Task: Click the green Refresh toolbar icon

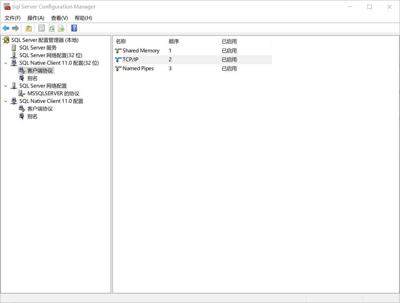Action: 51,28
